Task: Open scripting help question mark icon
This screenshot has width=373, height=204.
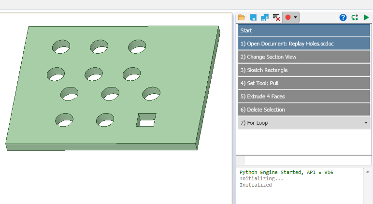Action: pyautogui.click(x=343, y=17)
